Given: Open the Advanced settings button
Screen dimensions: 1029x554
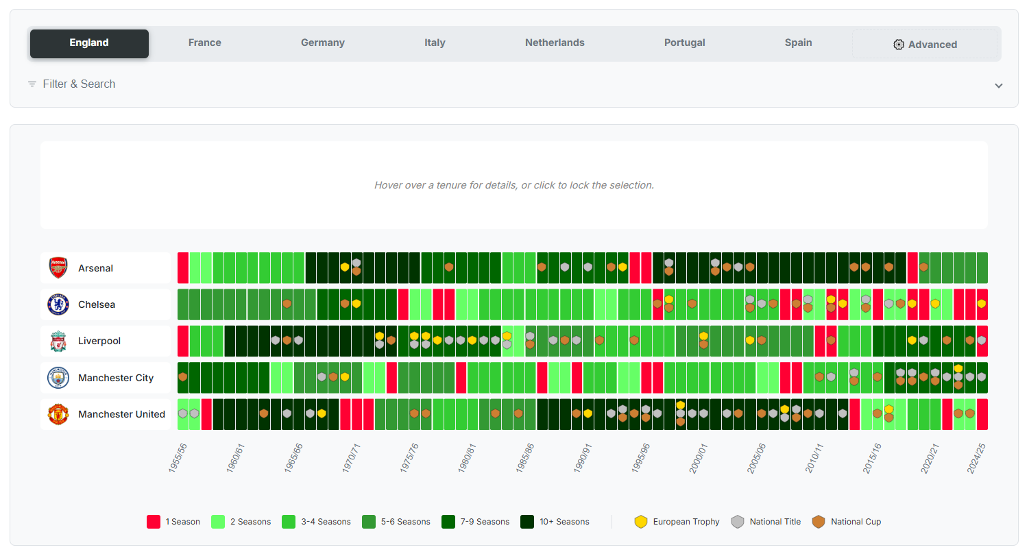Looking at the screenshot, I should tap(925, 45).
